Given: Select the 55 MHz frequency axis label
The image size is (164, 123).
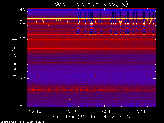Looking at the screenshot, I should coord(23,36).
